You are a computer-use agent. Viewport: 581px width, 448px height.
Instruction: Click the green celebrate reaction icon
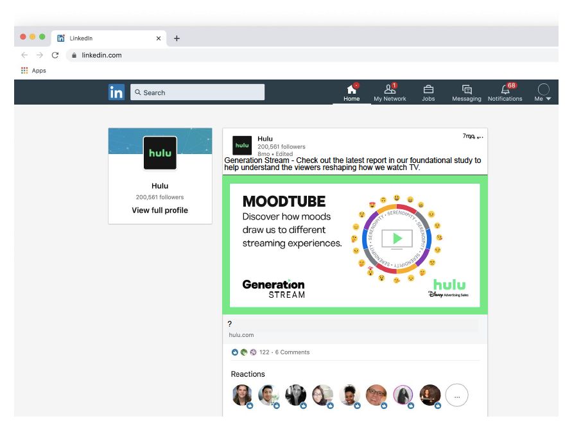click(244, 352)
